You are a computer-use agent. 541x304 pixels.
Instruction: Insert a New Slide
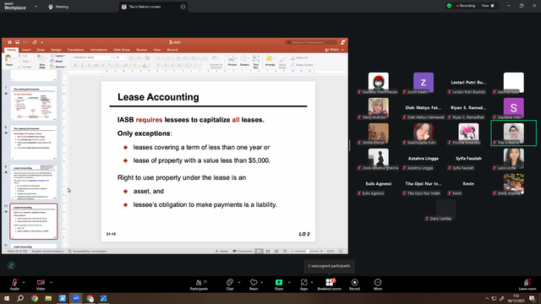(x=41, y=62)
